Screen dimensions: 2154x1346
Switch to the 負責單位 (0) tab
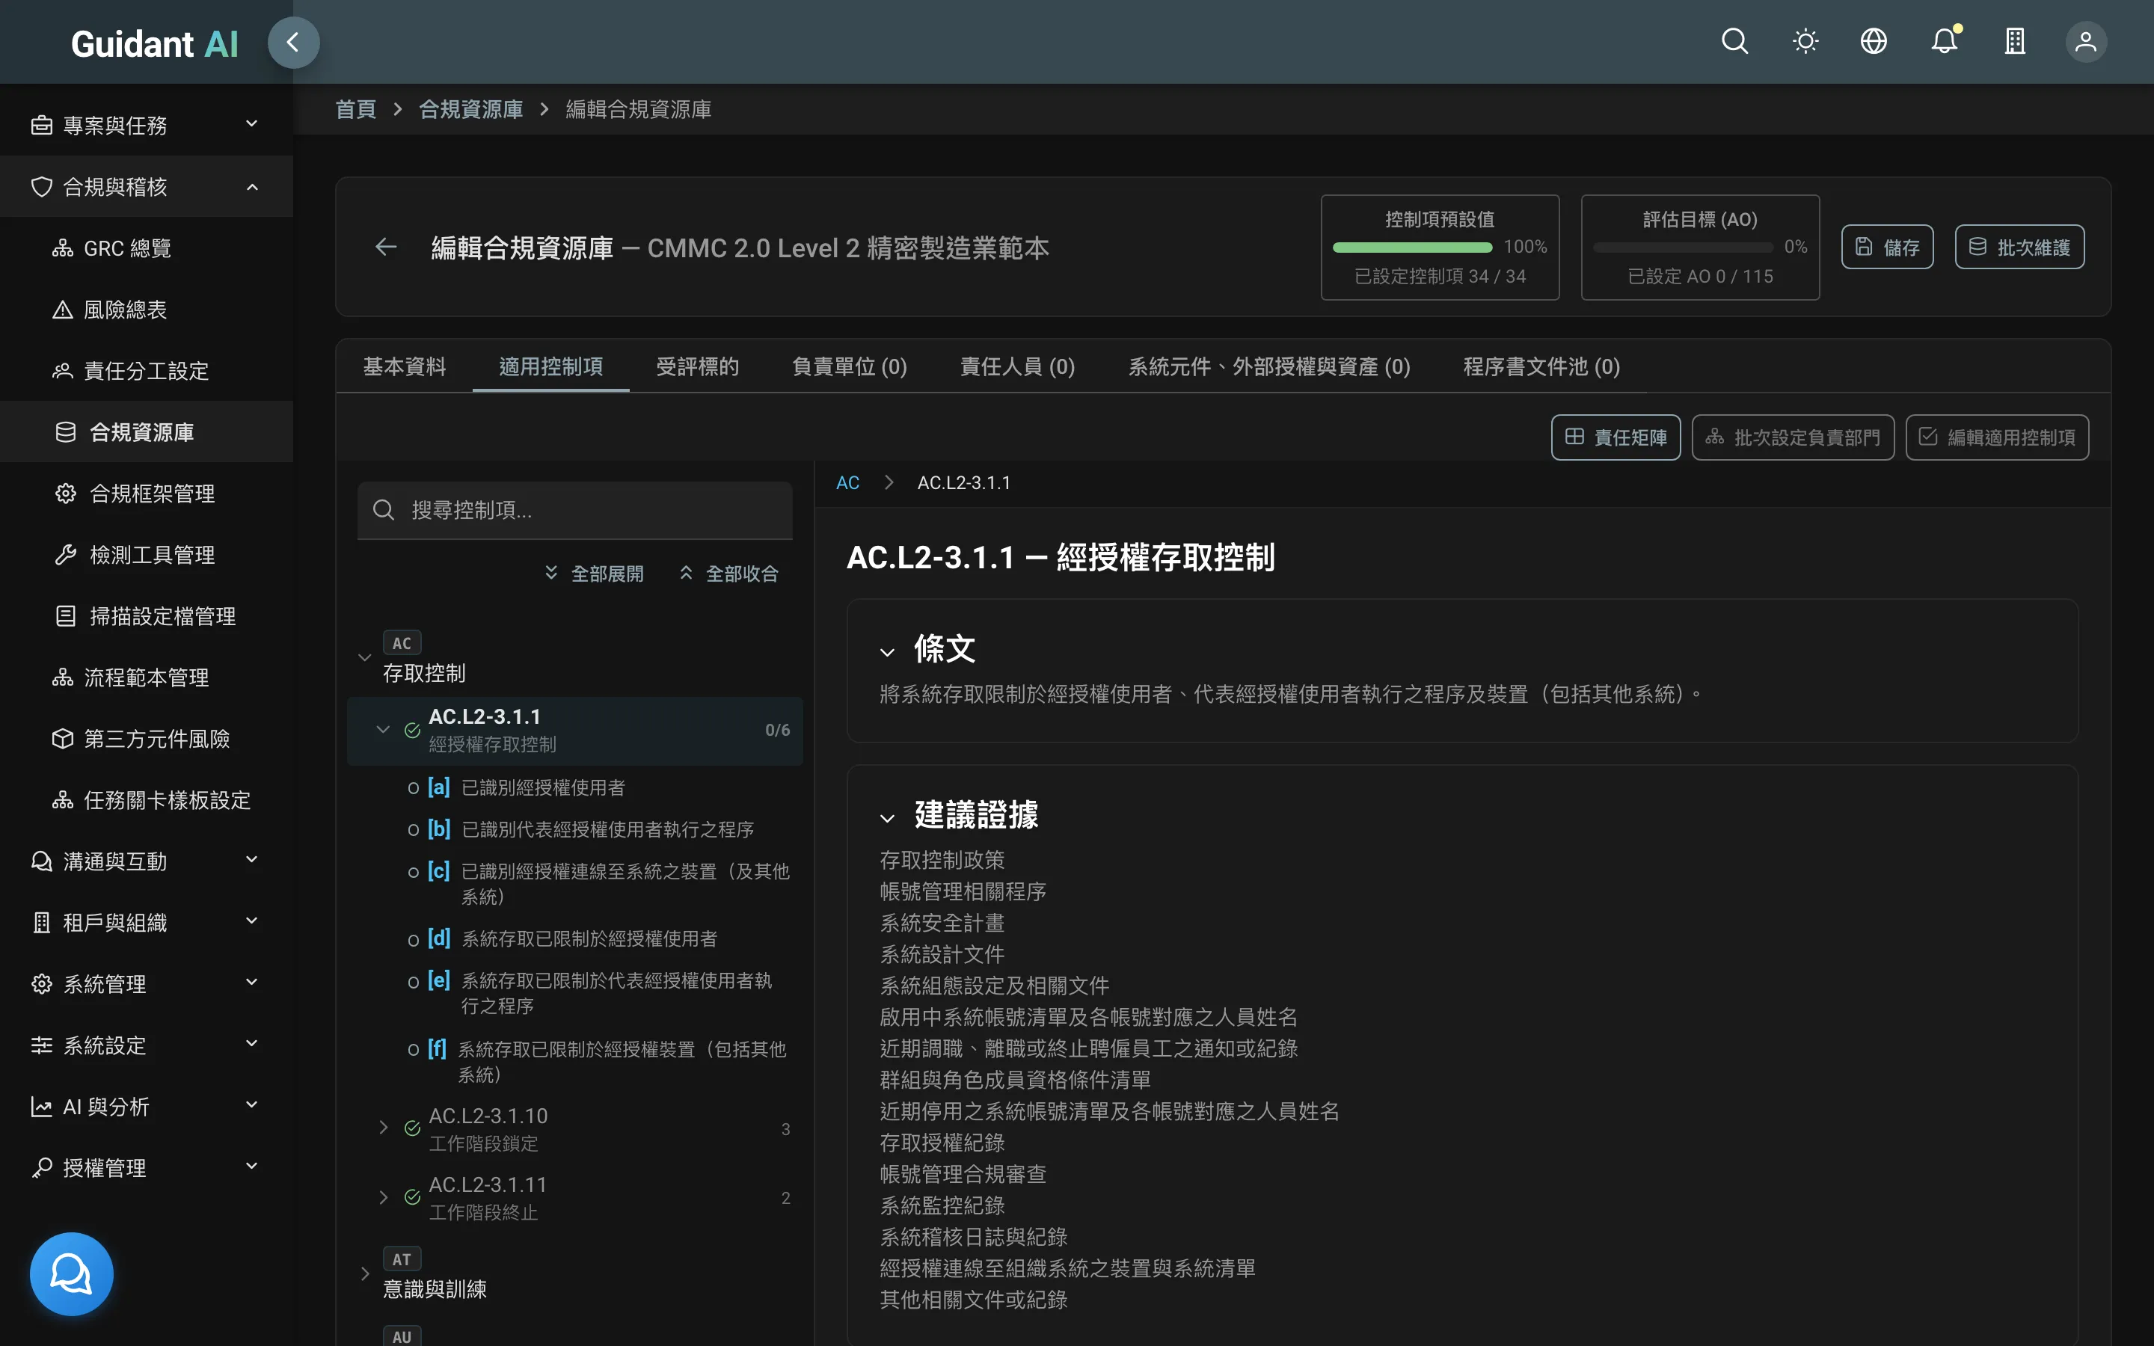click(849, 366)
